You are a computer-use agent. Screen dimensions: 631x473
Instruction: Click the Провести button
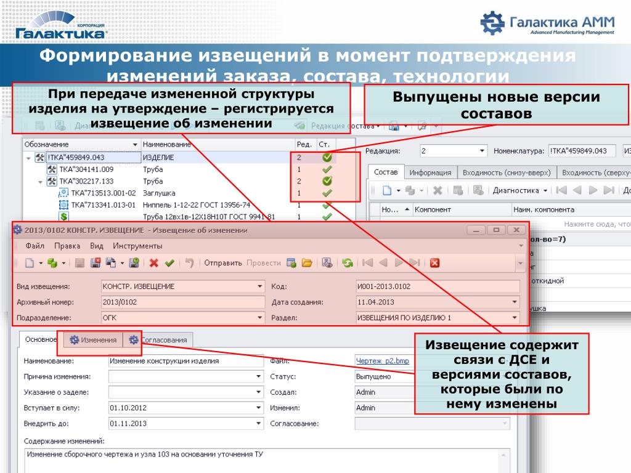[264, 263]
